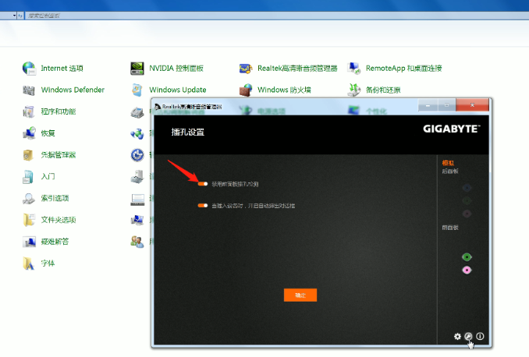Viewport: 529px width, 357px height.
Task: Open the 程序和功能 link
Action: click(59, 111)
